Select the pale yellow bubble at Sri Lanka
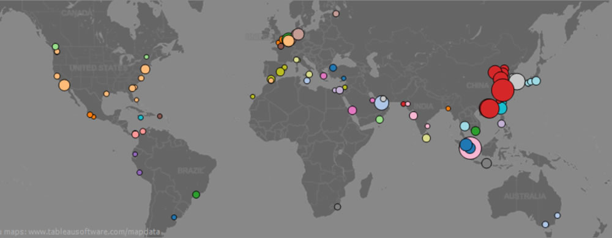The image size is (612, 238). click(426, 138)
